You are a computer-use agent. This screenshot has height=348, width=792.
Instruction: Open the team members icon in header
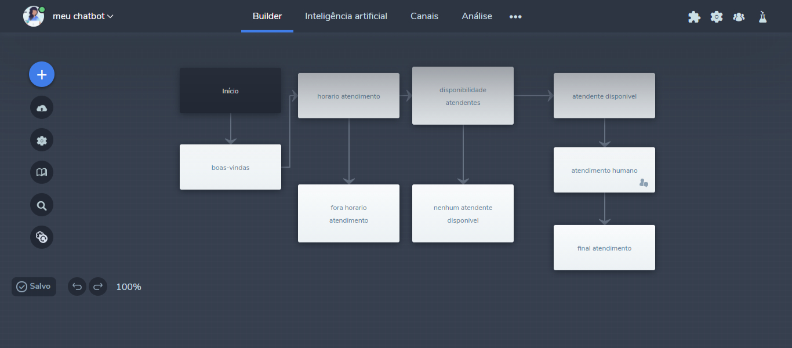click(739, 17)
